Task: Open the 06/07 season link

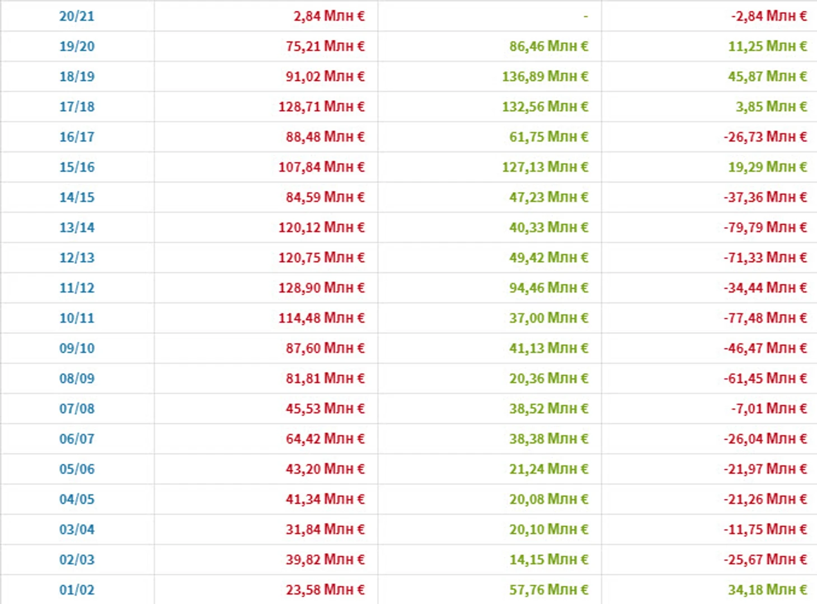Action: (77, 439)
